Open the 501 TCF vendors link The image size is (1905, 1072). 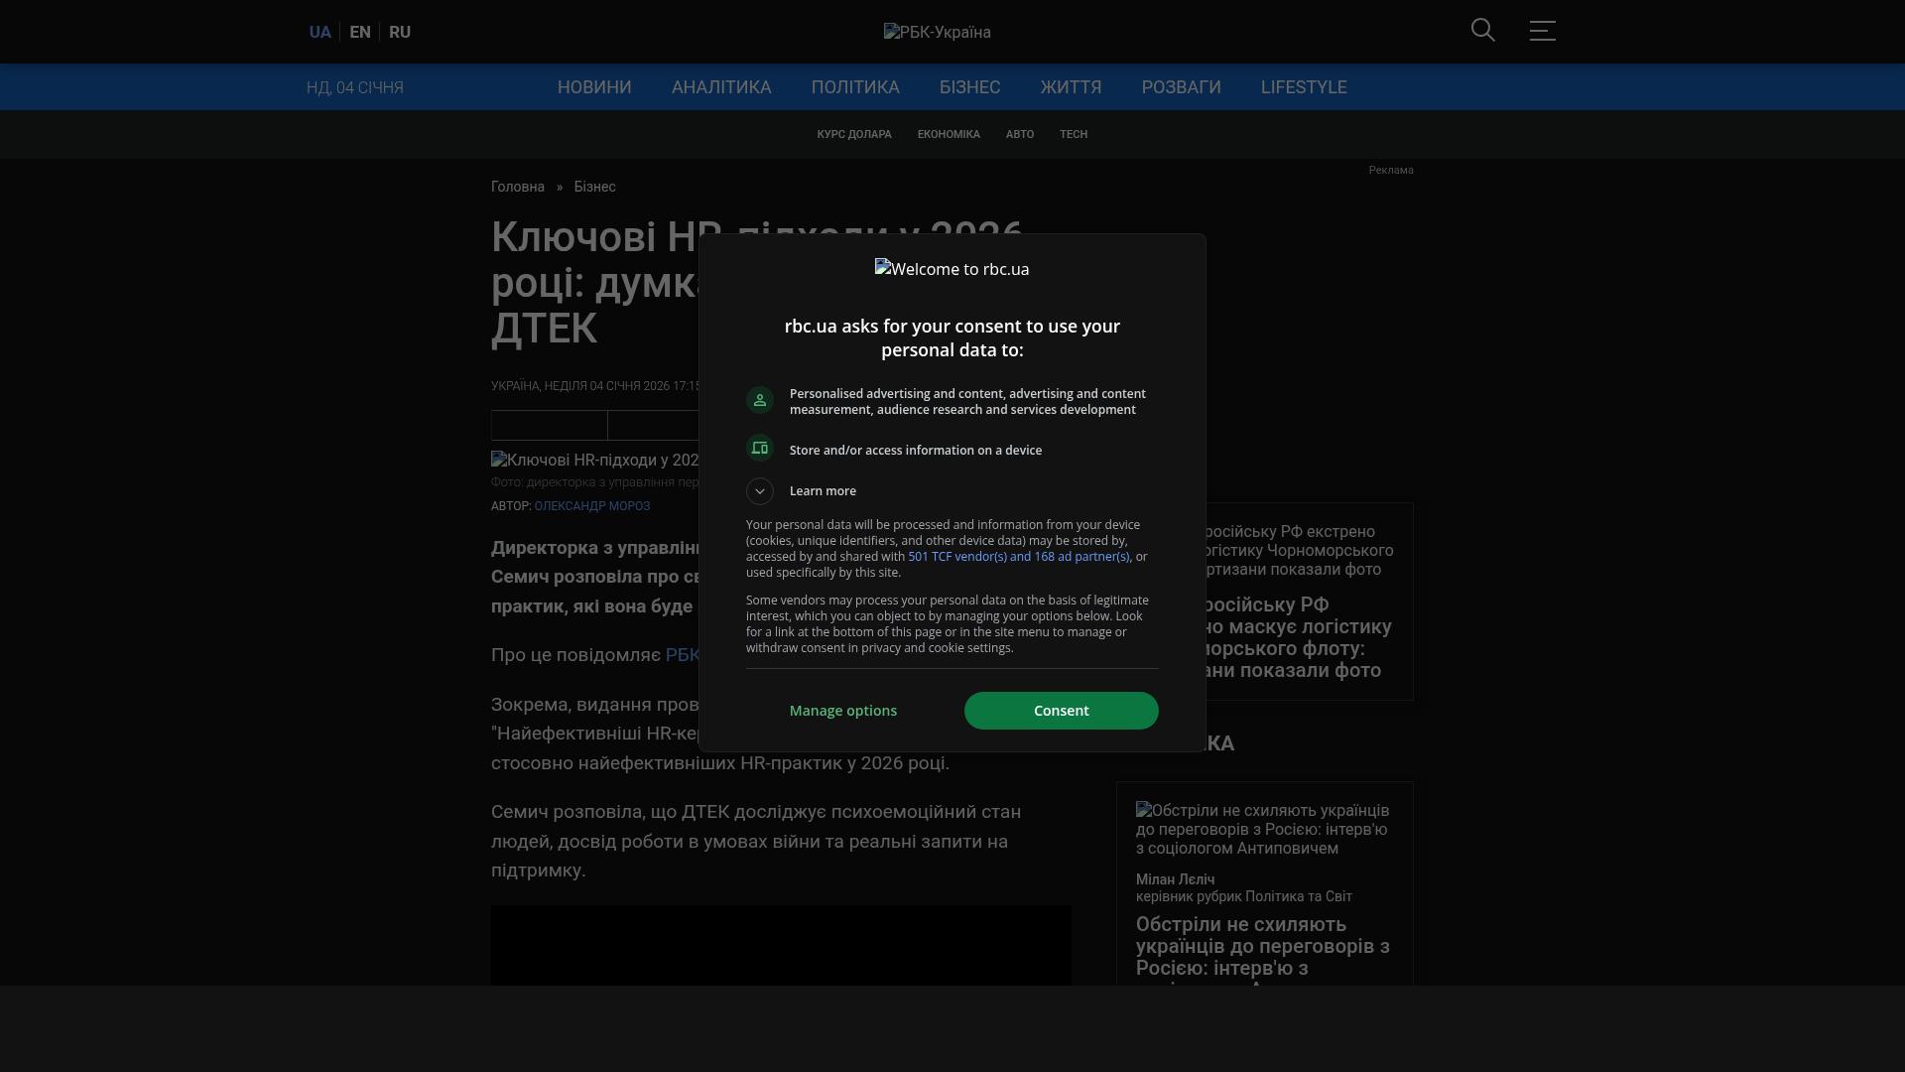click(x=1018, y=557)
